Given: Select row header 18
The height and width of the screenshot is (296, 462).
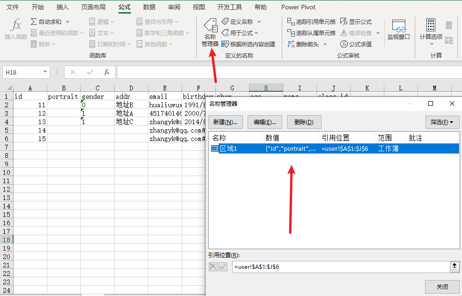Looking at the screenshot, I should pyautogui.click(x=7, y=240).
